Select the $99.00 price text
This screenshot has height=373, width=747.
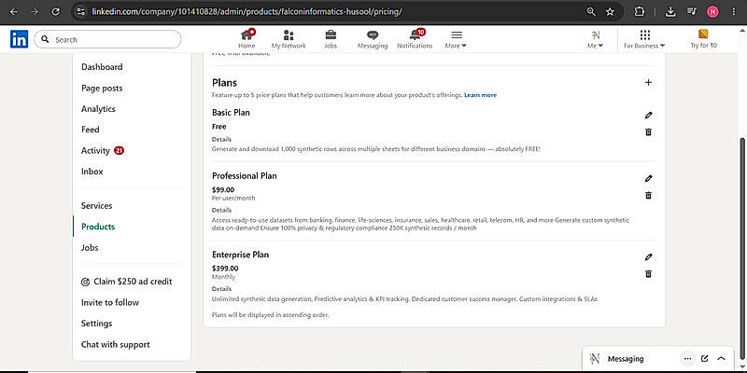(x=223, y=190)
